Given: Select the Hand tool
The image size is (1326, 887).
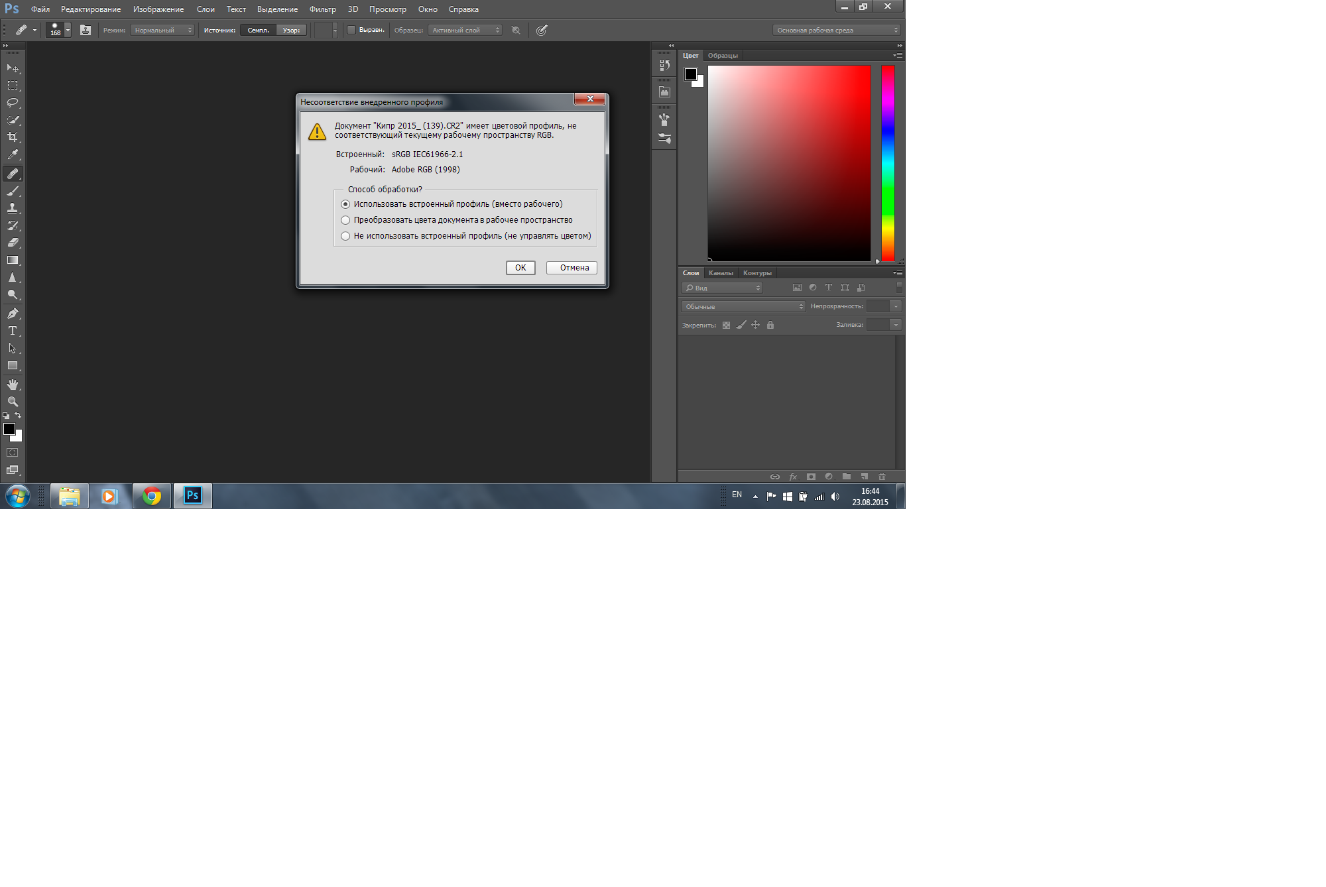Looking at the screenshot, I should tap(13, 384).
